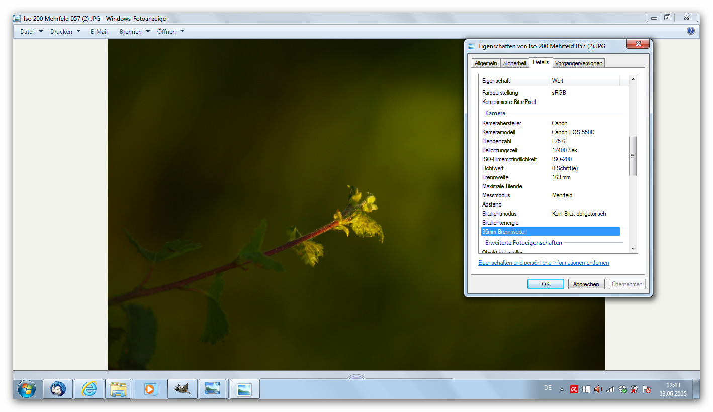Select the Maximale Blende row

pos(551,186)
